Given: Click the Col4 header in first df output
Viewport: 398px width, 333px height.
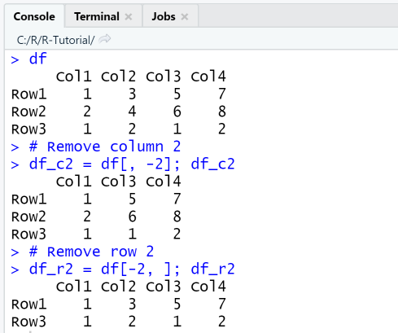Looking at the screenshot, I should 208,77.
